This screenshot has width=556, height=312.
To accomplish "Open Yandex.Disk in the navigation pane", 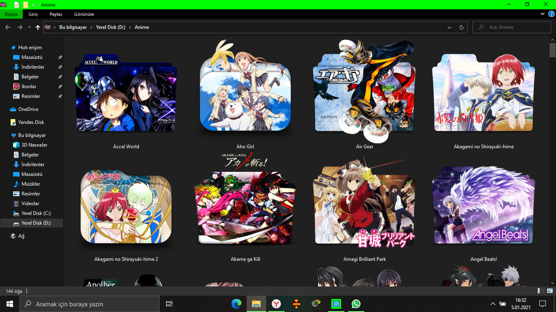I will tap(31, 122).
